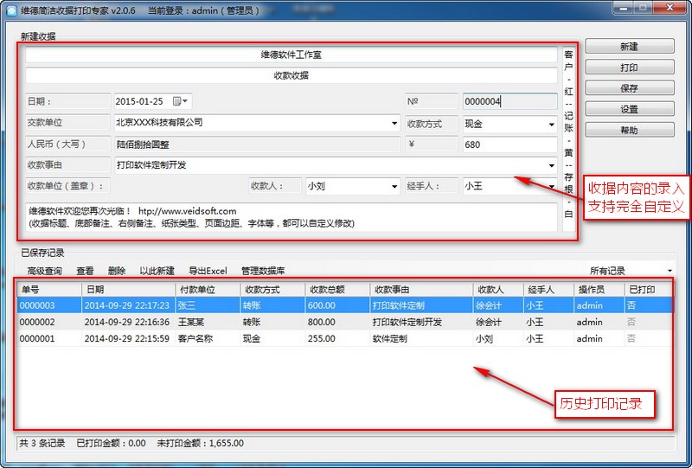Sort by 日期 column header
The width and height of the screenshot is (692, 468).
(x=128, y=290)
